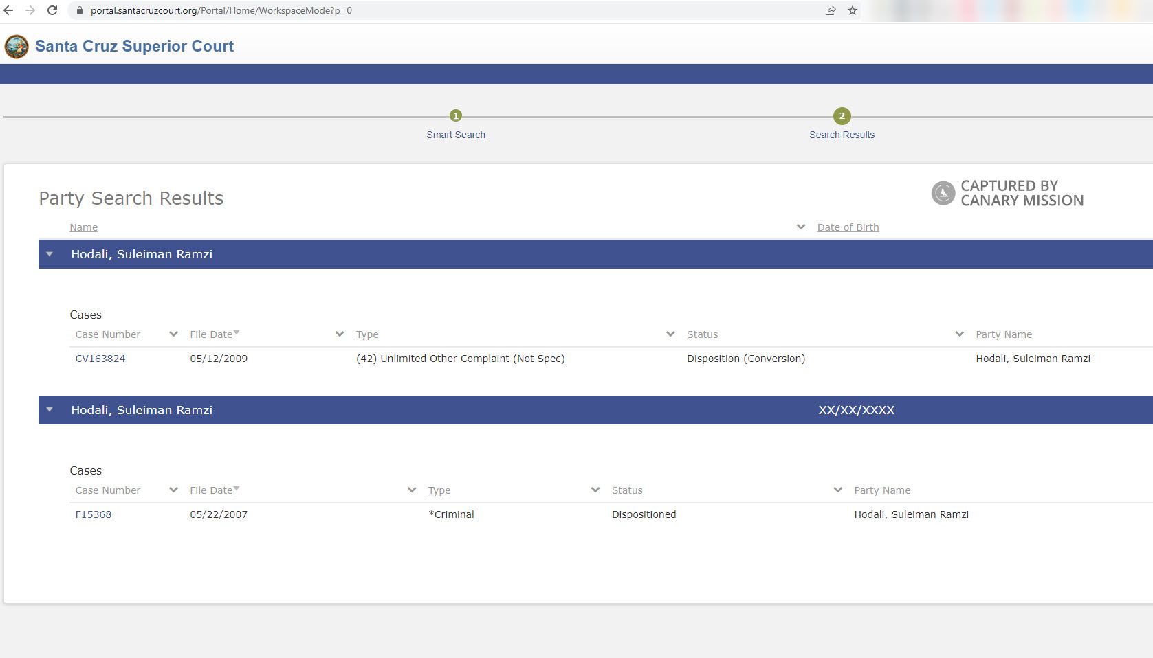Image resolution: width=1153 pixels, height=658 pixels.
Task: Open dropdown left of Status in first table
Action: click(x=670, y=334)
